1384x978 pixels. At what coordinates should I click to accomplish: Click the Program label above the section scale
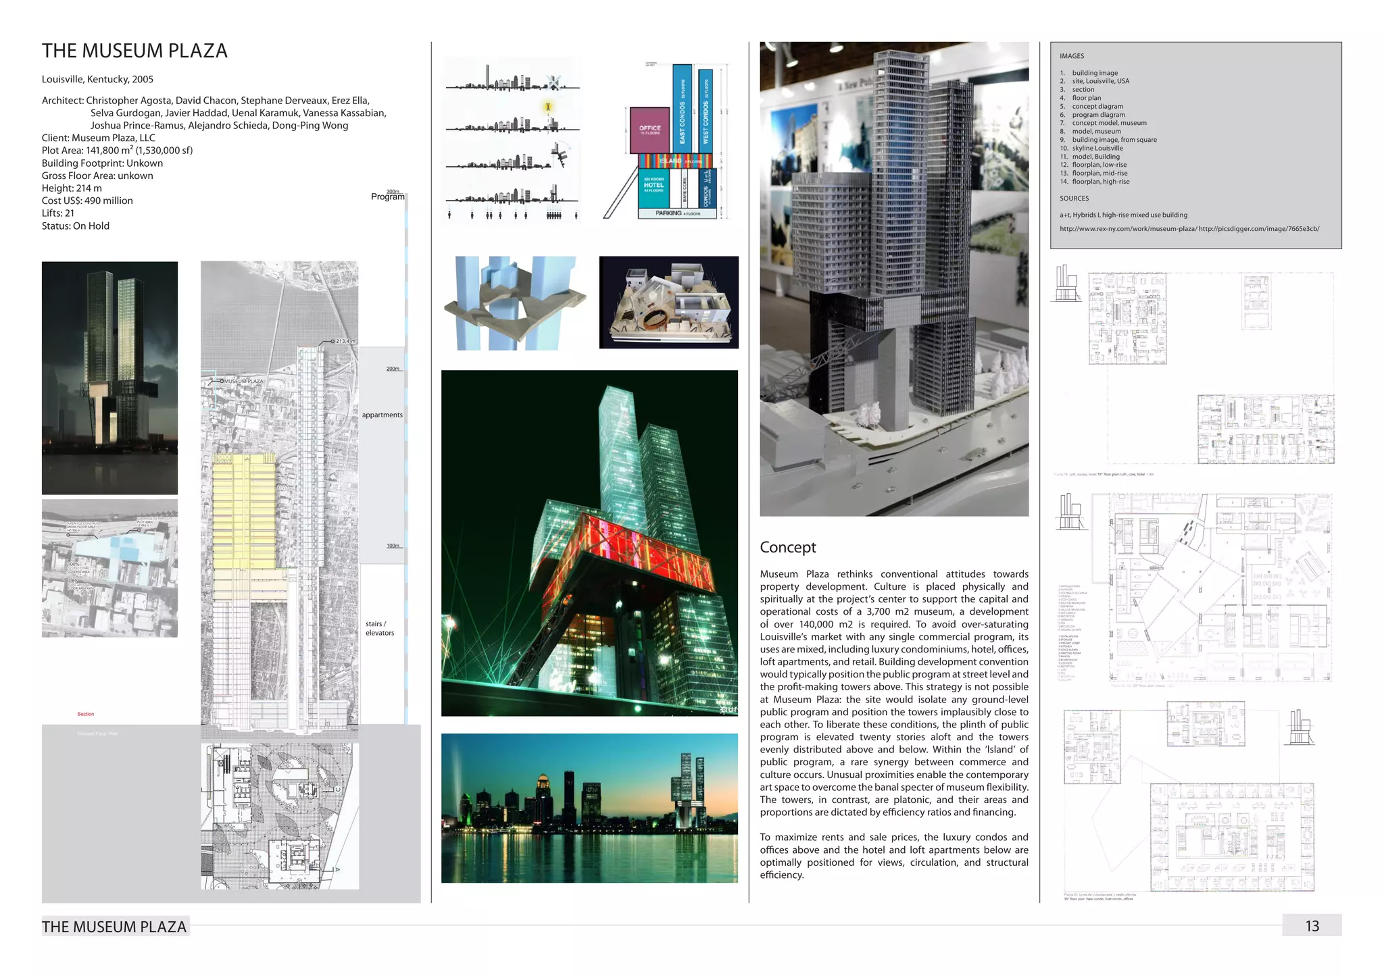click(388, 197)
